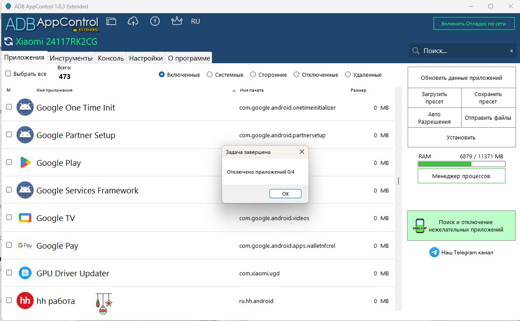
Task: Check the Google Pay checkbox
Action: [9, 245]
